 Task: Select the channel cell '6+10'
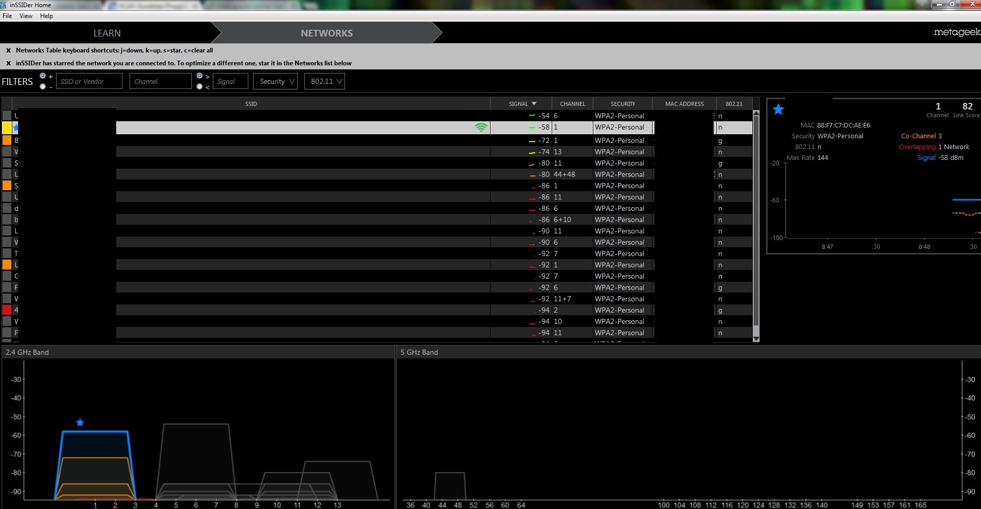[562, 220]
